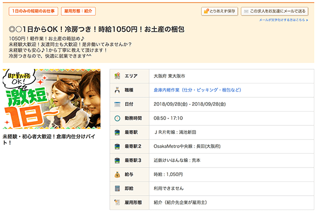Click the description line 冷房つきなので、快適に就業できます^^
The height and width of the screenshot is (212, 317).
pos(50,56)
